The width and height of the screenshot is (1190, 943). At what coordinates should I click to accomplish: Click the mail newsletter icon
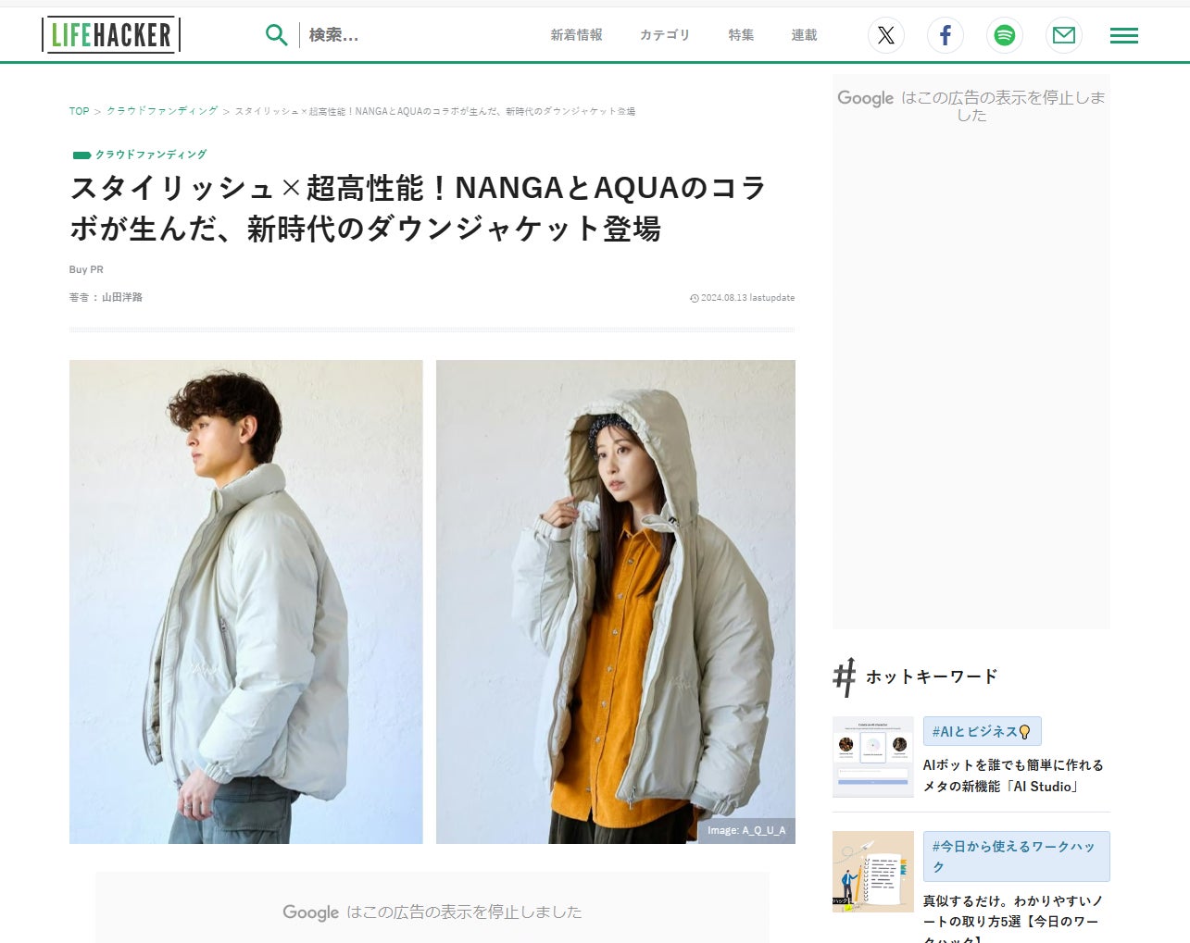pyautogui.click(x=1064, y=35)
